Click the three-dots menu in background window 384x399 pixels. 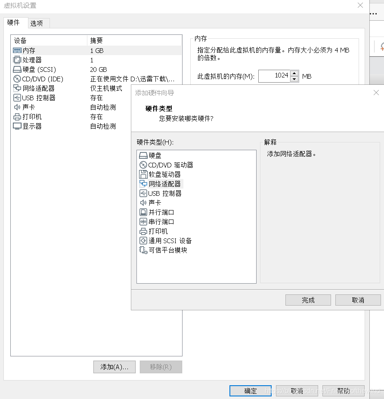click(373, 14)
